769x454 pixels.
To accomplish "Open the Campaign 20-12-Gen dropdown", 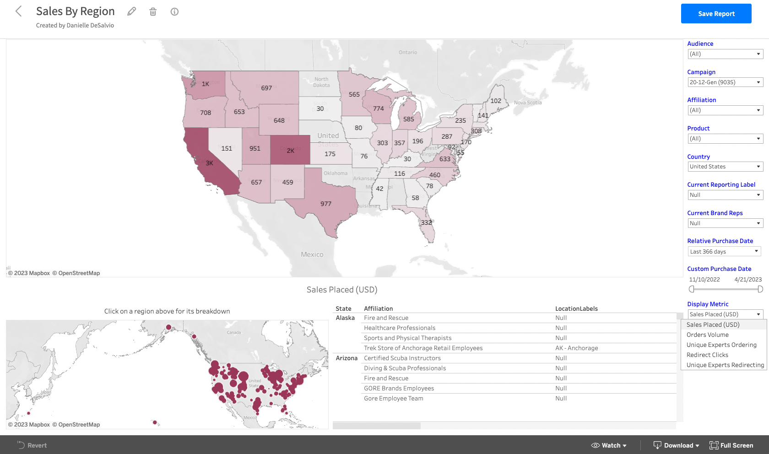I will click(x=726, y=82).
